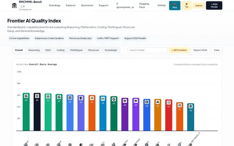This screenshot has height=146, width=234.
Task: Click the building icon on the teal 50 bar
Action: tap(190, 106)
